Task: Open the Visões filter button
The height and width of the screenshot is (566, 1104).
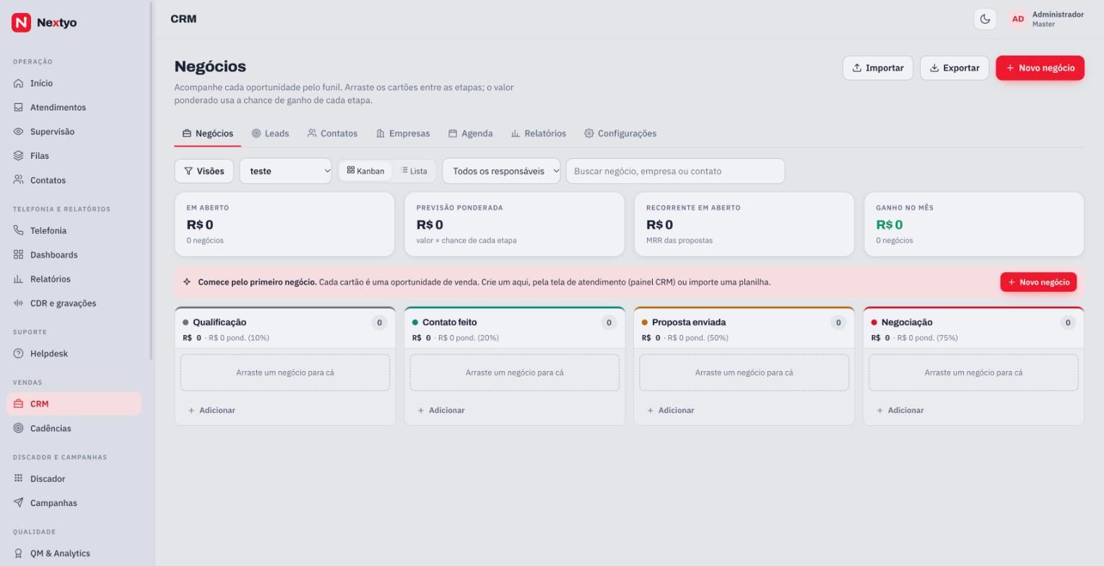Action: pos(204,171)
